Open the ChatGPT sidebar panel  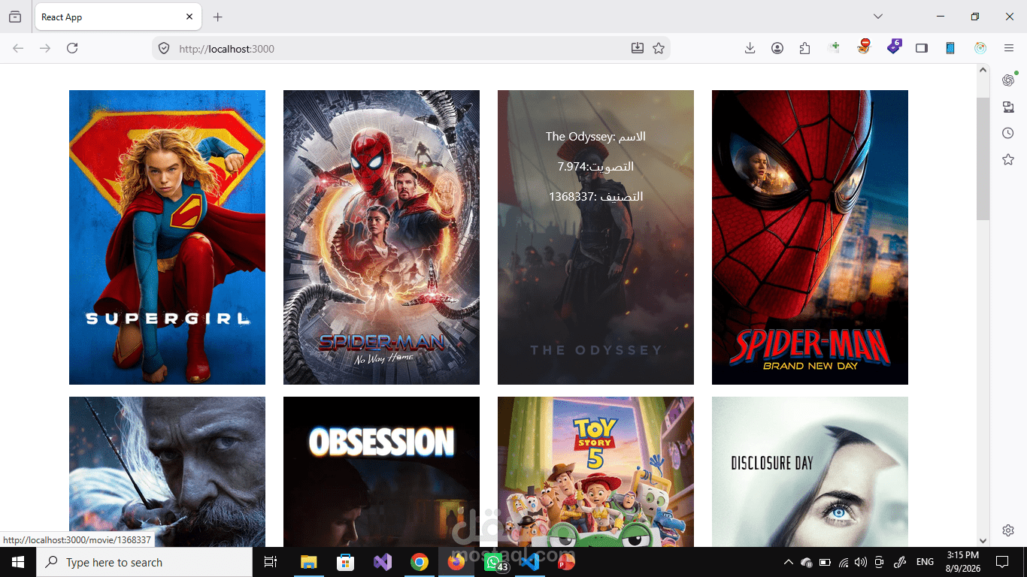point(1008,80)
